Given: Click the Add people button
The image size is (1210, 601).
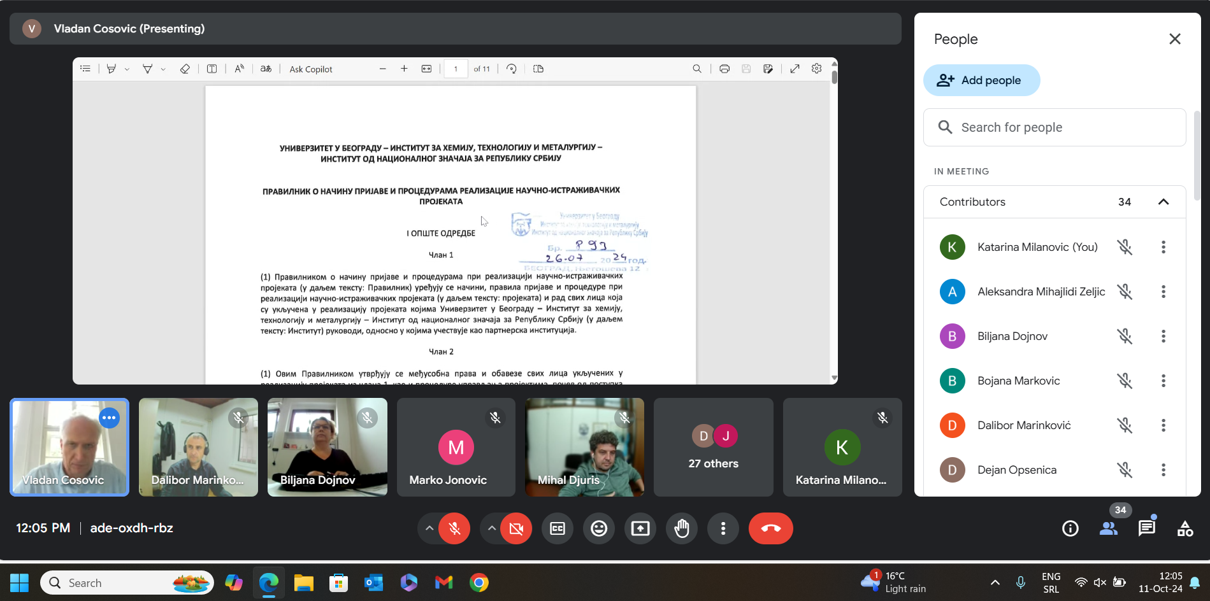Looking at the screenshot, I should (x=981, y=80).
